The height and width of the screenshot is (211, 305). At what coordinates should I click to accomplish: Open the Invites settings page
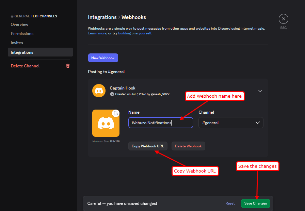point(17,43)
